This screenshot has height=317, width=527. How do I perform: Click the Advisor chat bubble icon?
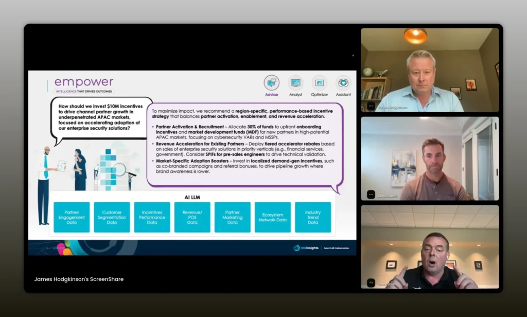[x=271, y=82]
